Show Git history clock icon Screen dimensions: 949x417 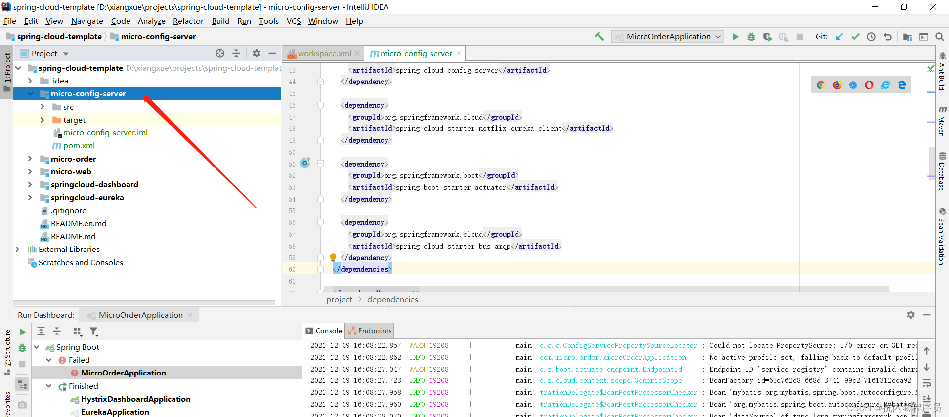coord(871,37)
